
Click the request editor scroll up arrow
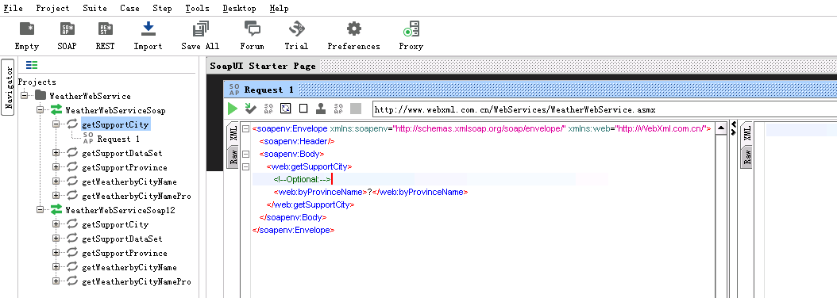click(721, 128)
